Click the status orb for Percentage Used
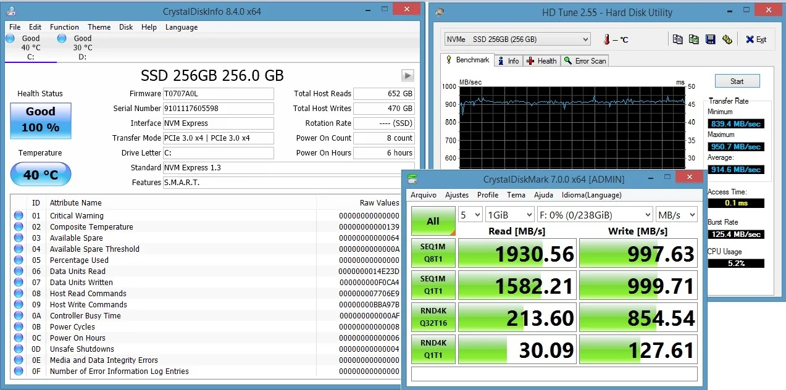Screen dimensions: 786x390 pyautogui.click(x=19, y=260)
